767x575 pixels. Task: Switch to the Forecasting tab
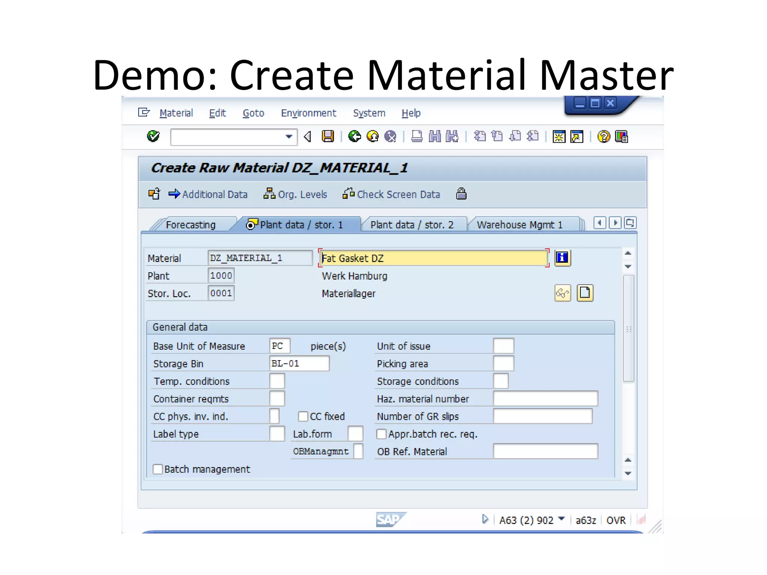[x=191, y=225]
